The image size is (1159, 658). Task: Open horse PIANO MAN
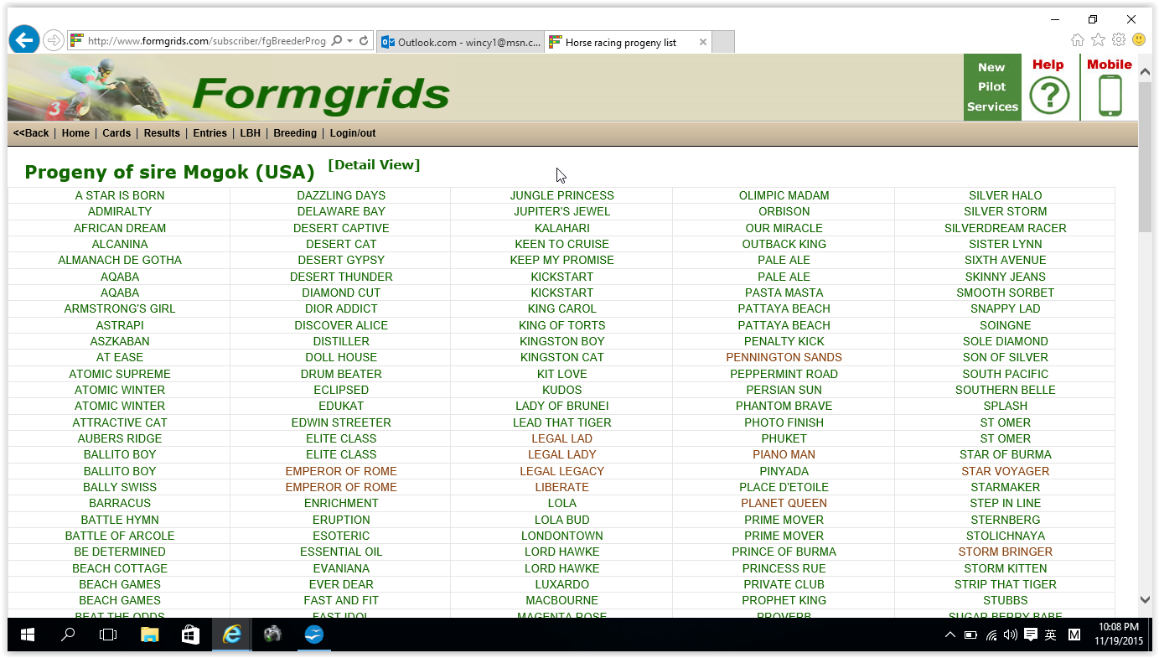(x=784, y=454)
